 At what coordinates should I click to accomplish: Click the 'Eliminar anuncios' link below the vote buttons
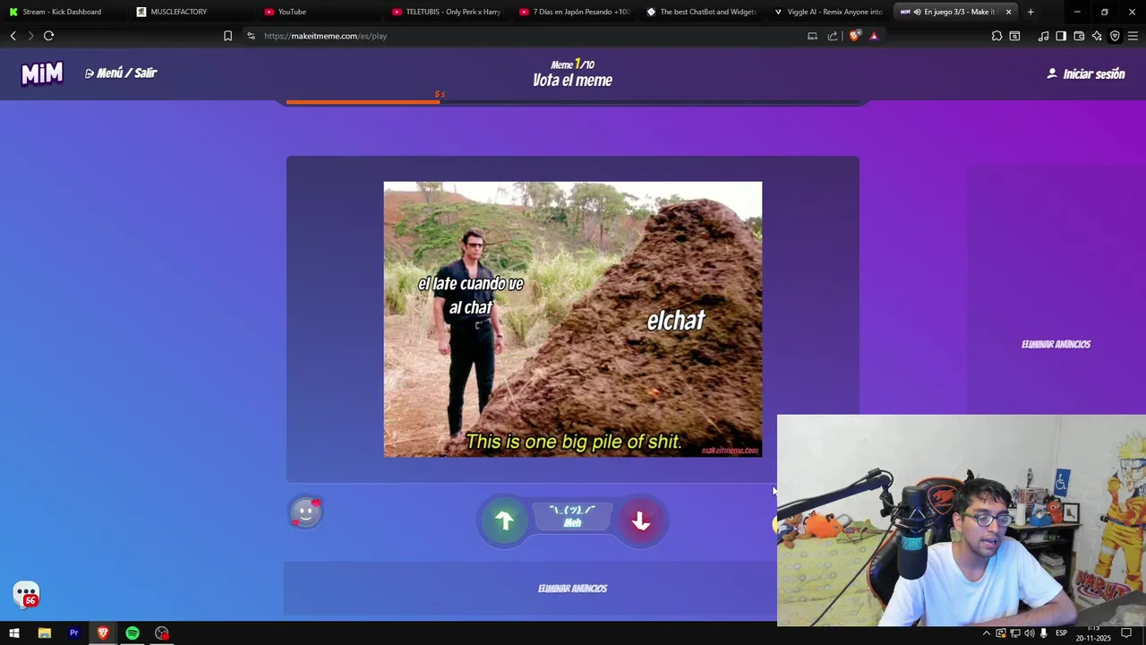pyautogui.click(x=572, y=589)
